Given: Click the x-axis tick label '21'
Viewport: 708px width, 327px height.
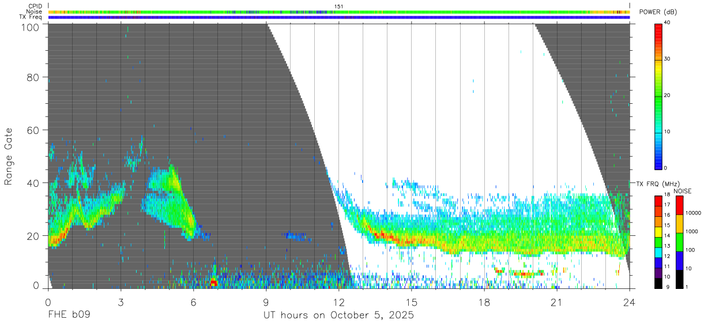Looking at the screenshot, I should tap(556, 301).
